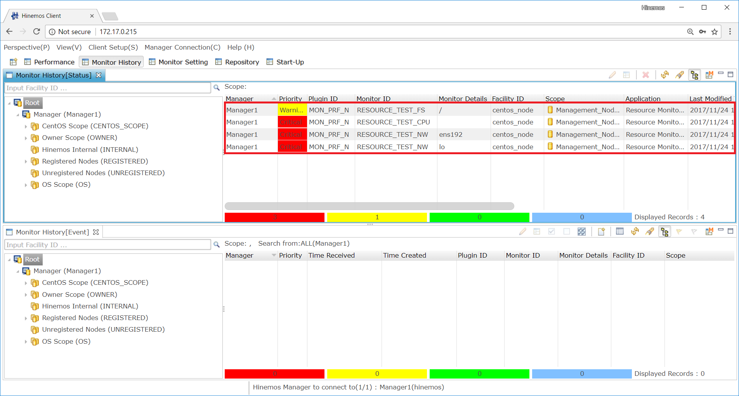Select the Monitor History perspective button
The image size is (739, 396).
111,62
